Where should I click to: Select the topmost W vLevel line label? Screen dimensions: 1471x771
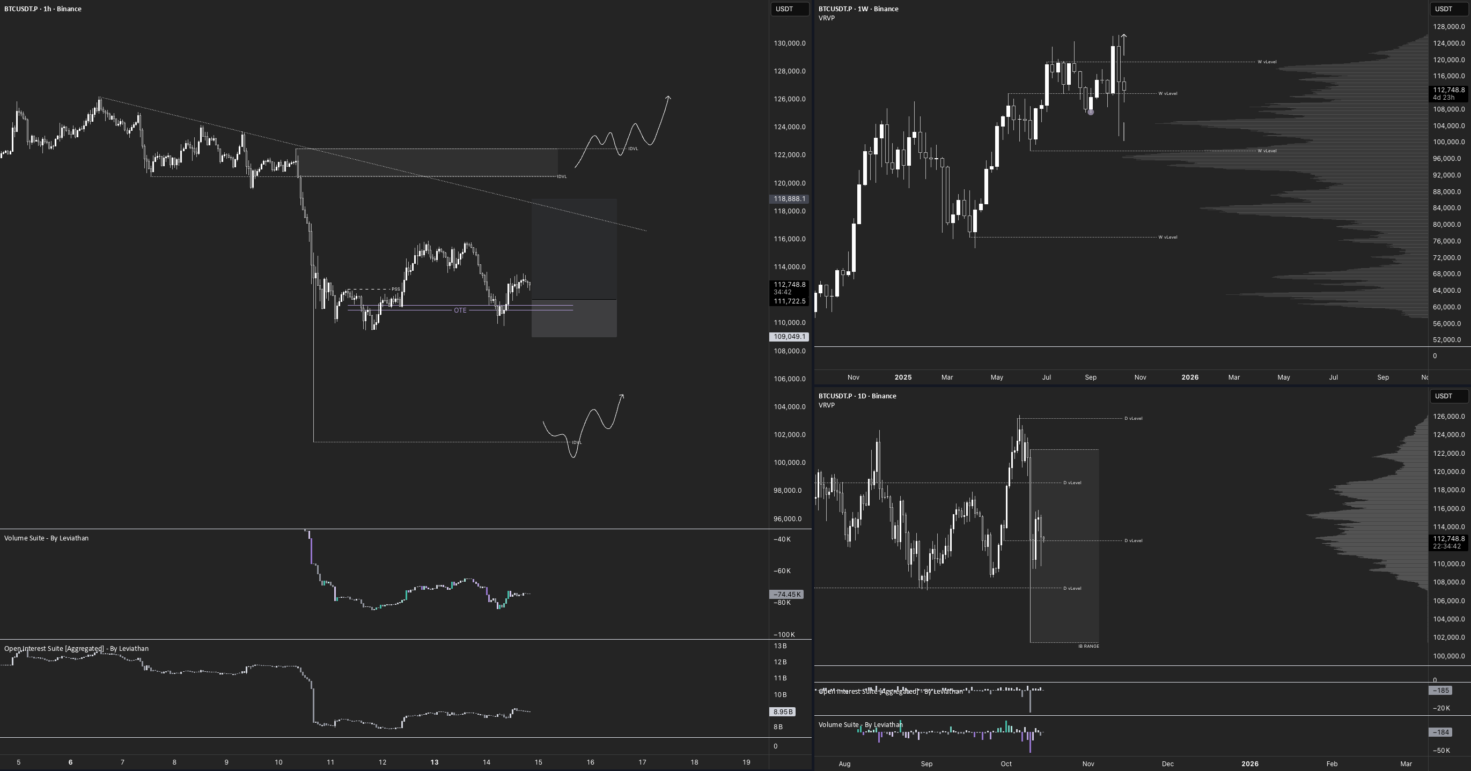click(1267, 62)
